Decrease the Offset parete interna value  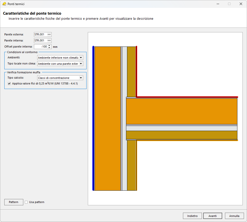click(49, 48)
